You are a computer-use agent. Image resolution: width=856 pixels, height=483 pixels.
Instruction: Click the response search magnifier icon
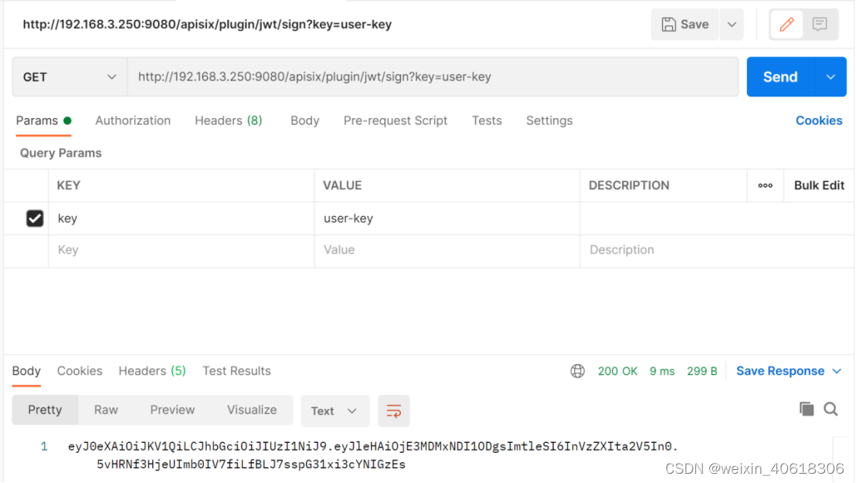click(x=831, y=410)
